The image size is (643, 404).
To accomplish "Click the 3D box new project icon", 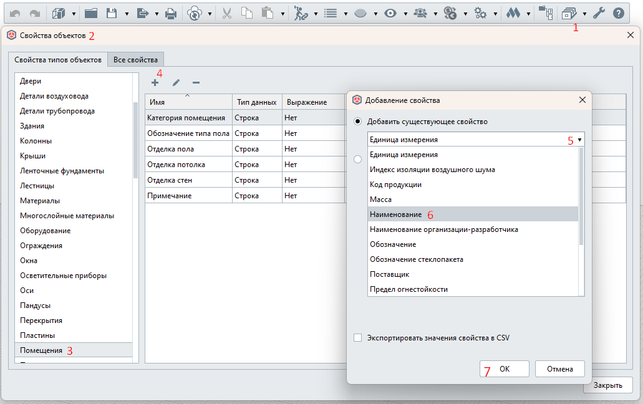I will pos(59,14).
